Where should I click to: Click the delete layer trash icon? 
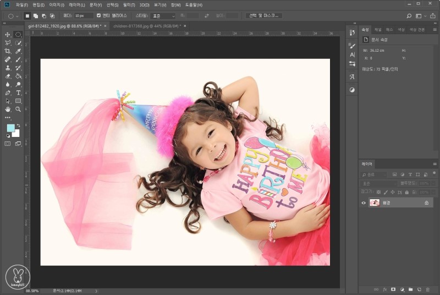click(427, 288)
